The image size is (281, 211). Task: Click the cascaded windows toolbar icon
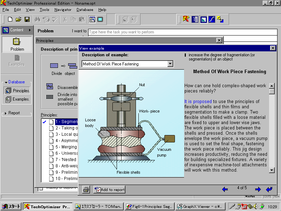coord(125,19)
